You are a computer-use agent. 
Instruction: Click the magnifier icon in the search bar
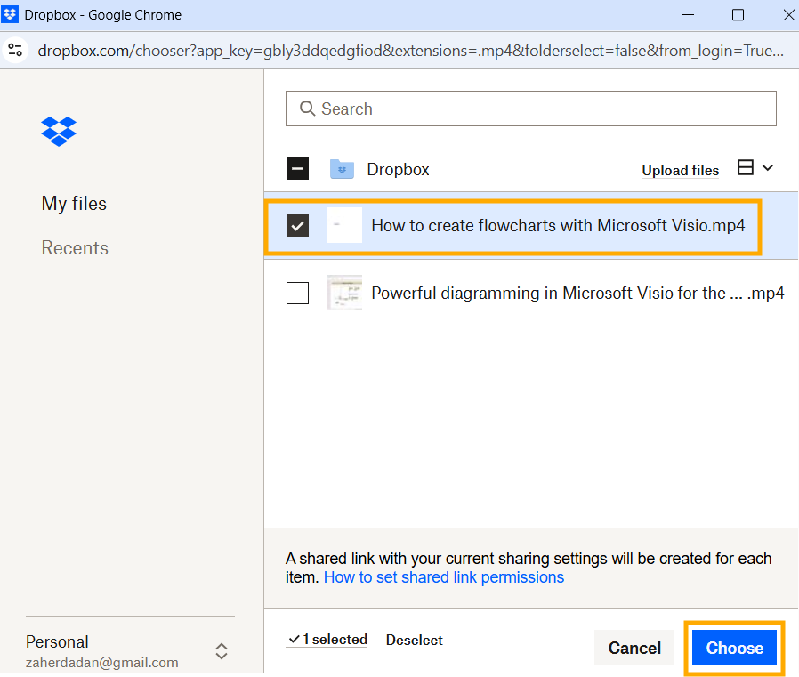click(307, 108)
